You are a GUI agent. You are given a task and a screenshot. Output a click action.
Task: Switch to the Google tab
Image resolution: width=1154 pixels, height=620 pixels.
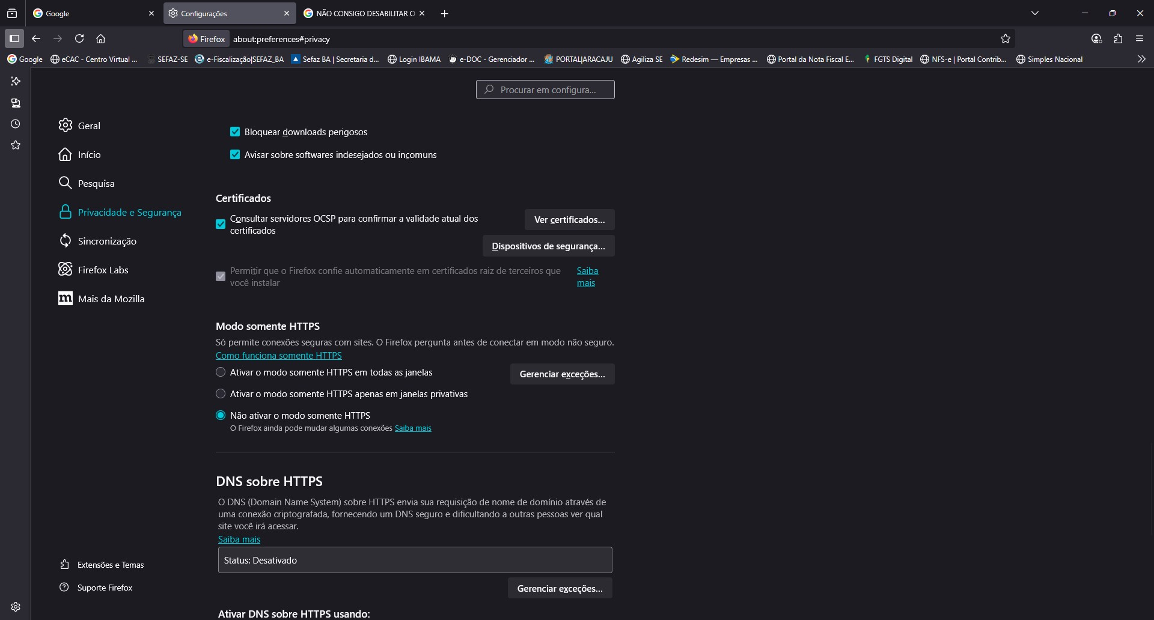click(x=90, y=13)
